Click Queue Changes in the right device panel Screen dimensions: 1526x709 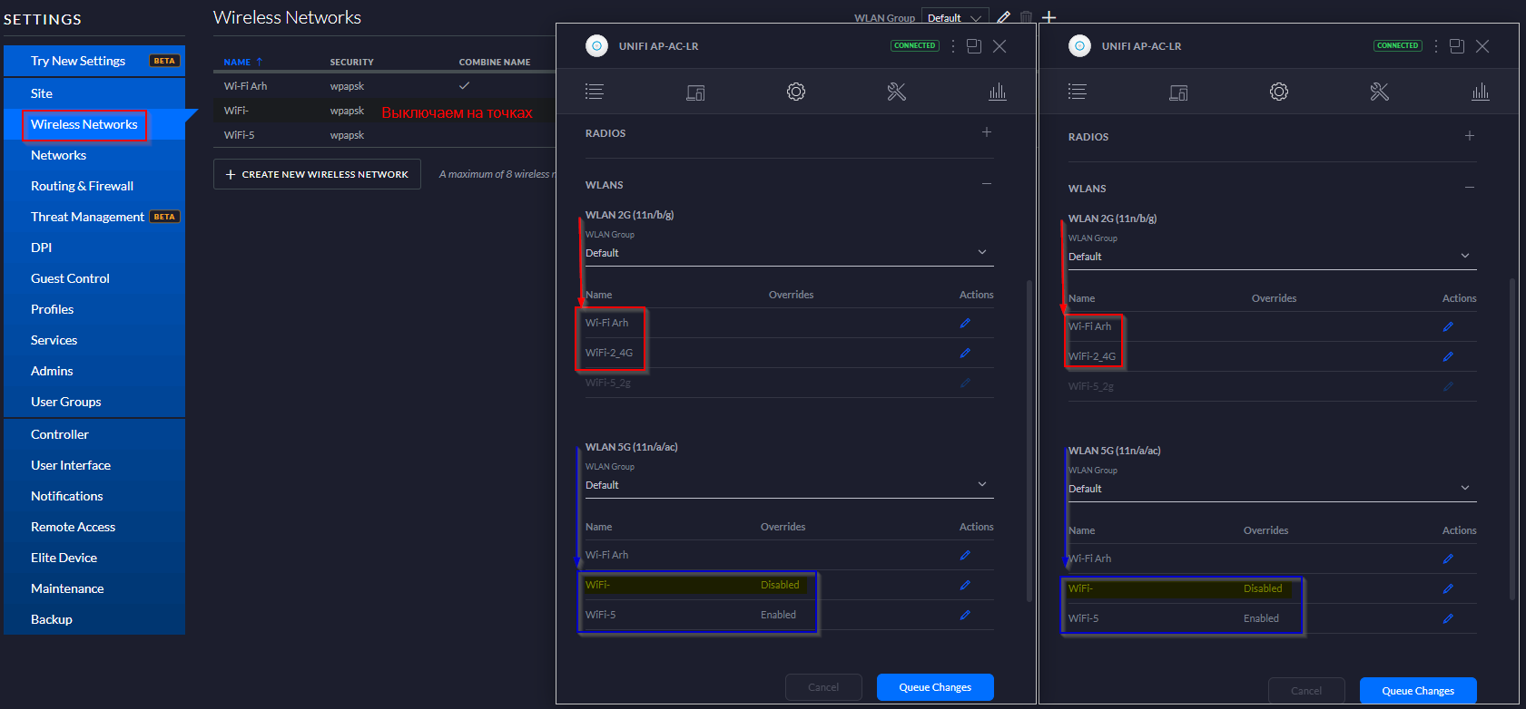(1417, 690)
